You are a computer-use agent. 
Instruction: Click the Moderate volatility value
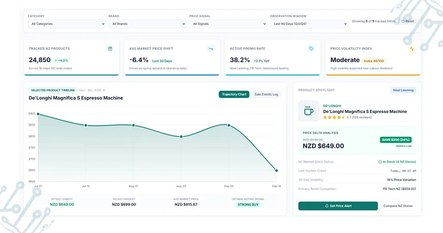[x=345, y=60]
